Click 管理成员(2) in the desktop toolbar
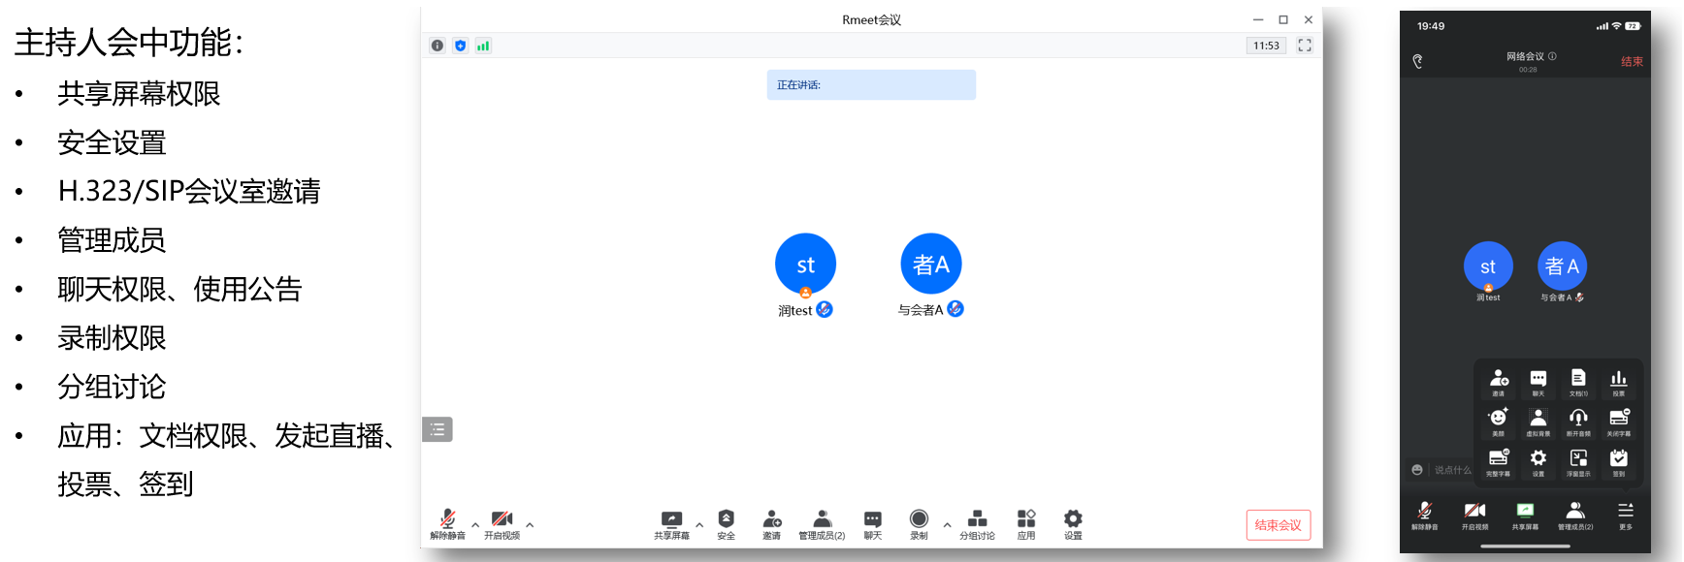Viewport: 1684px width, 562px height. point(822,523)
